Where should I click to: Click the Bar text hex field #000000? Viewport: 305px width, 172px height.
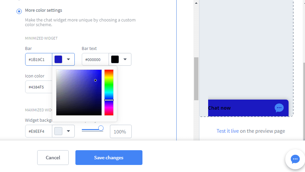click(95, 59)
